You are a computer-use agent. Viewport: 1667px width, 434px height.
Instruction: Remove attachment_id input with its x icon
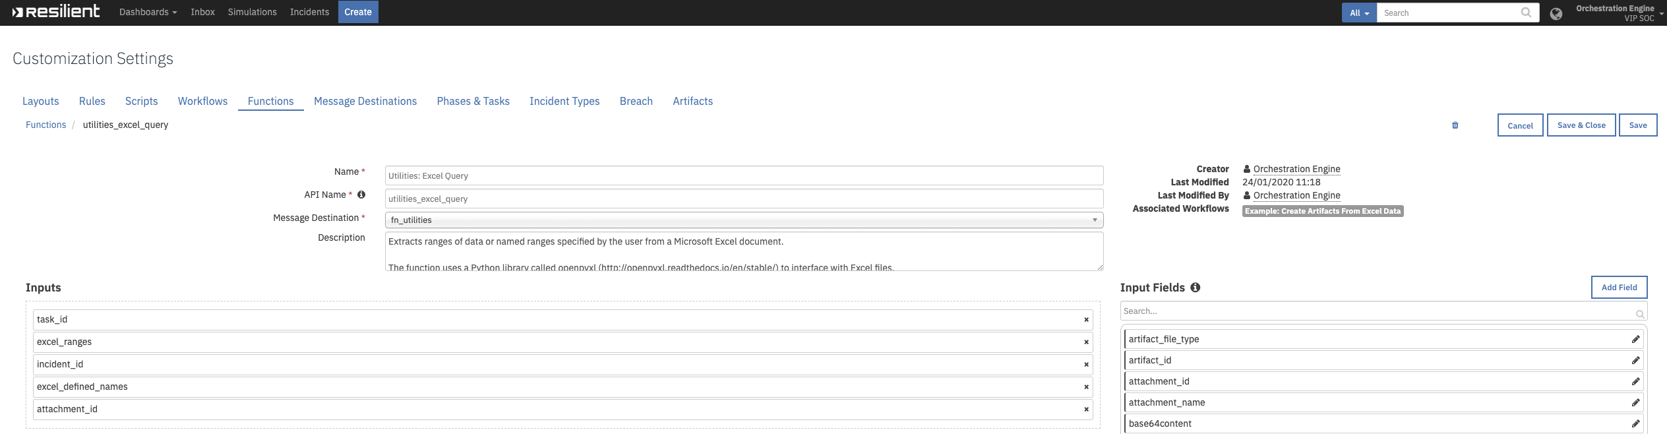click(1086, 410)
